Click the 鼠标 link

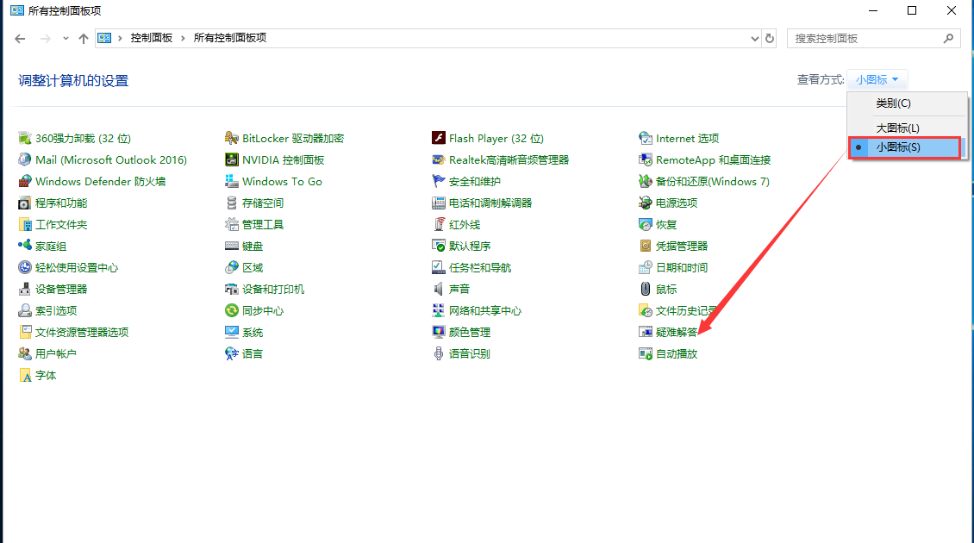[666, 290]
